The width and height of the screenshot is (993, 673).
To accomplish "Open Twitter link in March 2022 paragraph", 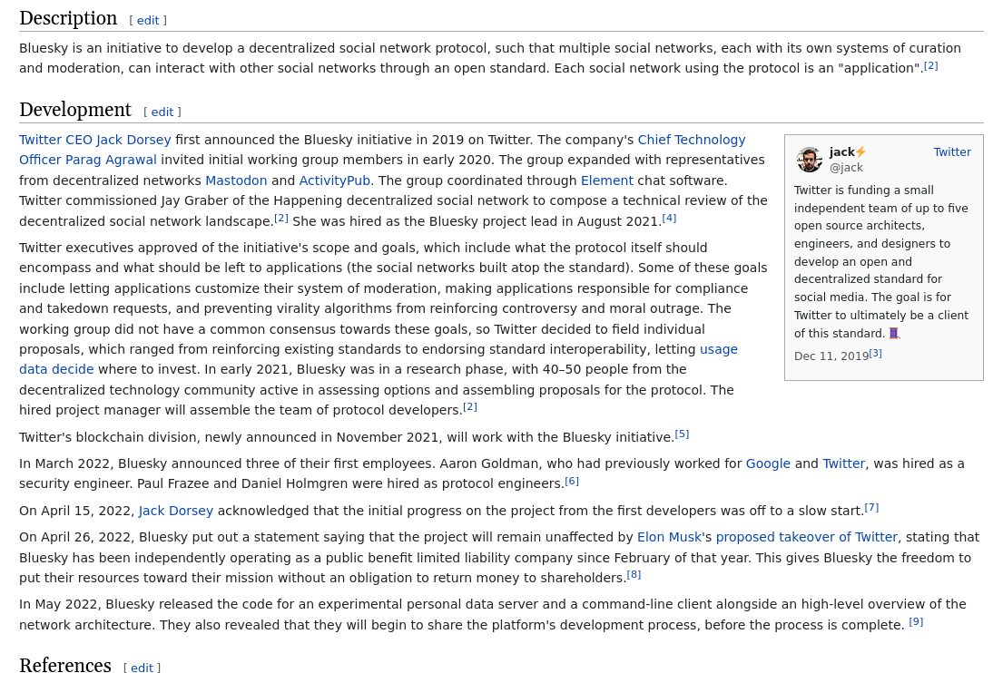I will [x=843, y=463].
